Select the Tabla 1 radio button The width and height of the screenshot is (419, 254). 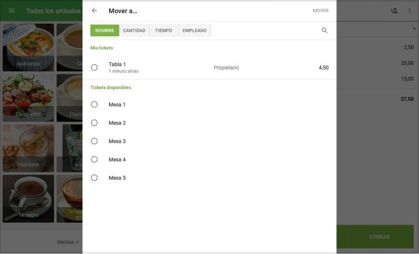[x=94, y=68]
